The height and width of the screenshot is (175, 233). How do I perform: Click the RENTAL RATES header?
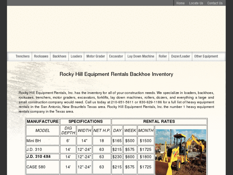pos(159,121)
